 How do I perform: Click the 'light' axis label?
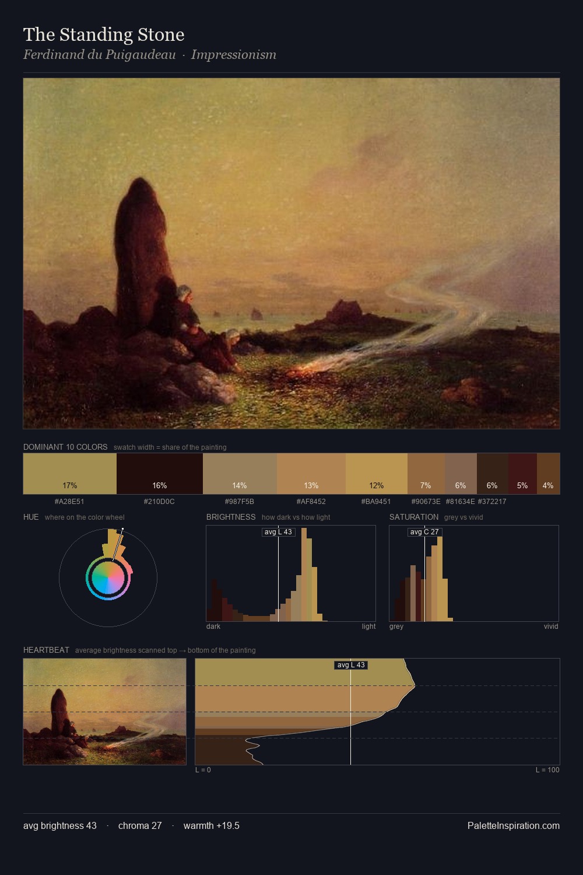368,626
